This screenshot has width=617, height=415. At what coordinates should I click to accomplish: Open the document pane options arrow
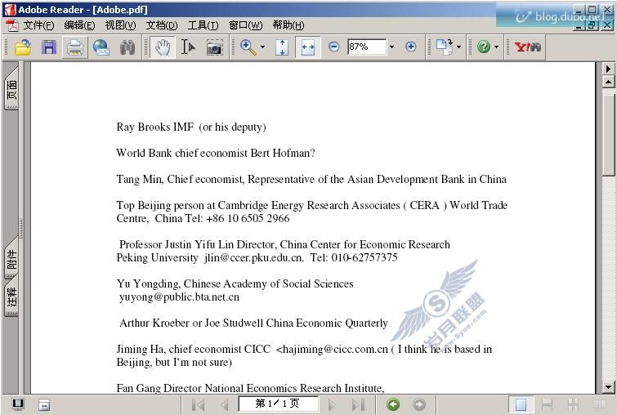click(x=608, y=69)
